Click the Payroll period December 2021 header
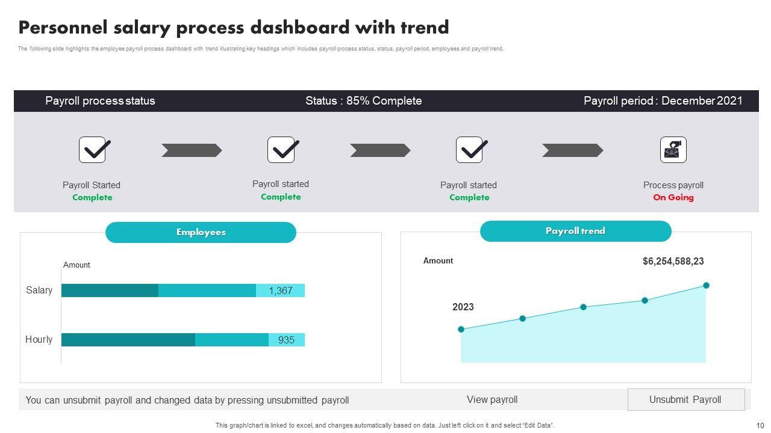The height and width of the screenshot is (433, 771). 663,101
